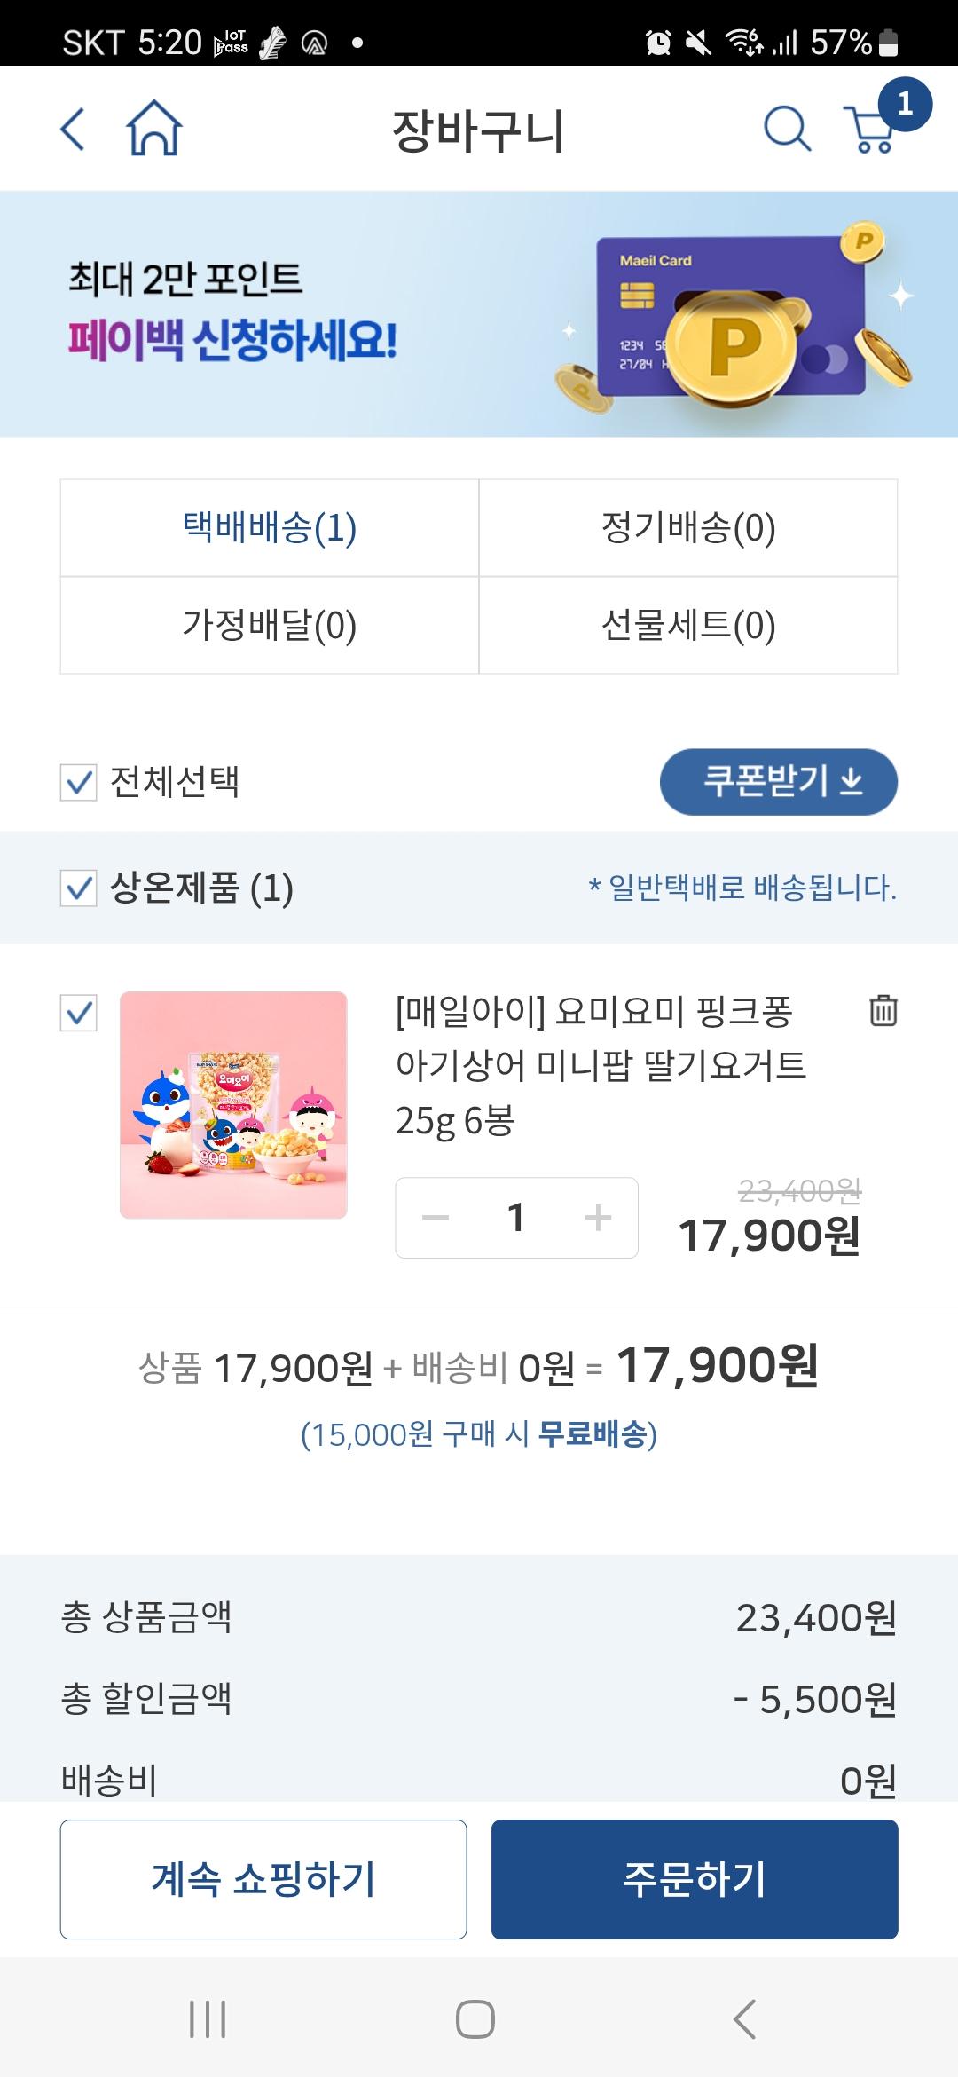View the 선물세트(0) tab

[688, 626]
